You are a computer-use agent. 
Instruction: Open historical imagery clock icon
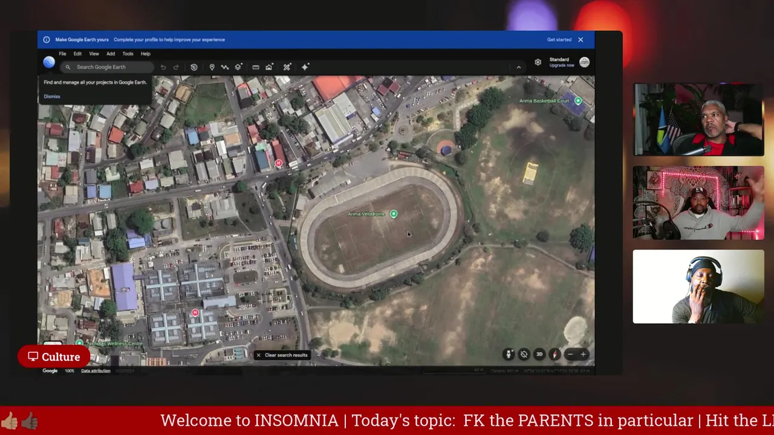(x=193, y=67)
